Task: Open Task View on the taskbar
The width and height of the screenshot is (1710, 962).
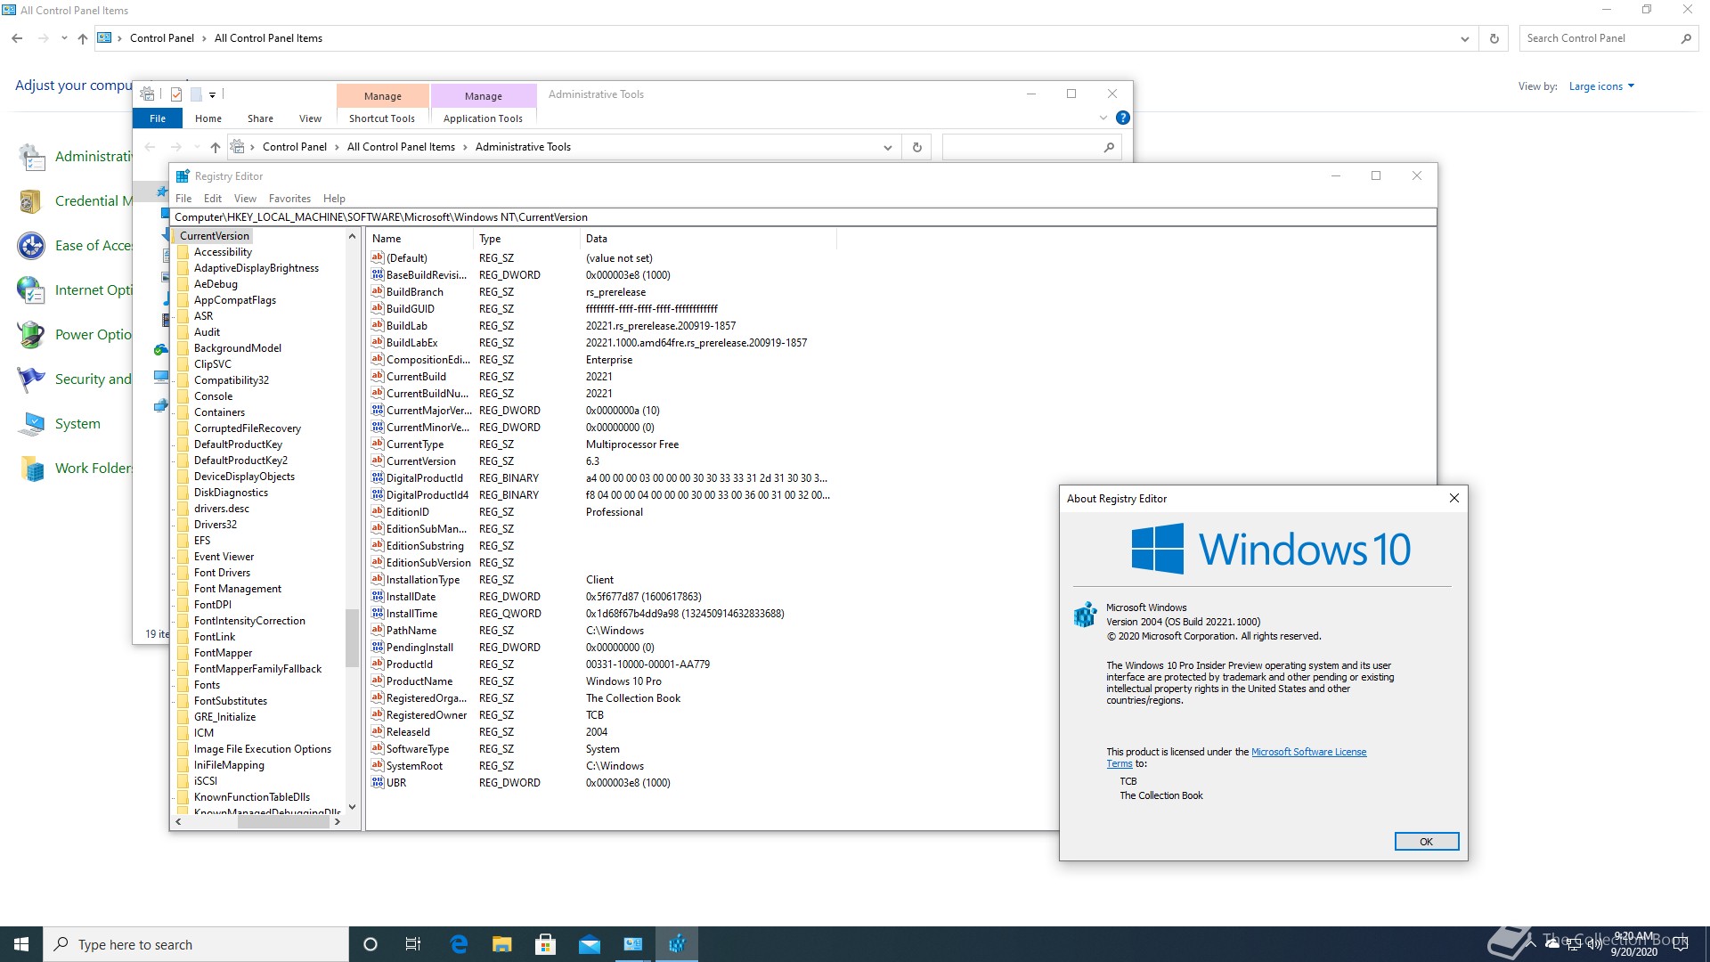Action: coord(413,944)
